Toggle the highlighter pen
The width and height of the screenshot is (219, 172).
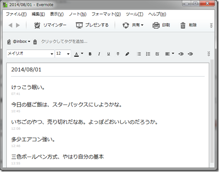[127, 54]
